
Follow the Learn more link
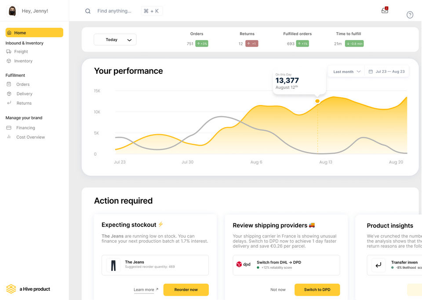click(144, 290)
